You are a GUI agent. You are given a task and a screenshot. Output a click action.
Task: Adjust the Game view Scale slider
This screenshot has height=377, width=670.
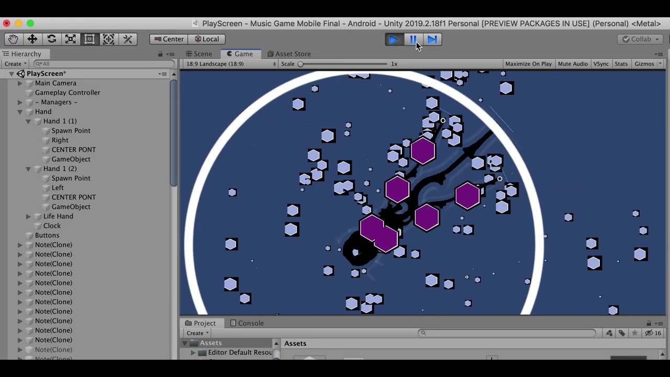[x=343, y=64]
